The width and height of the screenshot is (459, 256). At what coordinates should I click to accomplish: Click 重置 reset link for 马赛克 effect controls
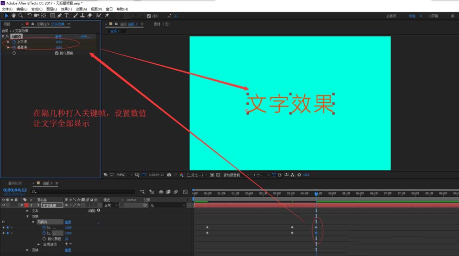point(59,37)
